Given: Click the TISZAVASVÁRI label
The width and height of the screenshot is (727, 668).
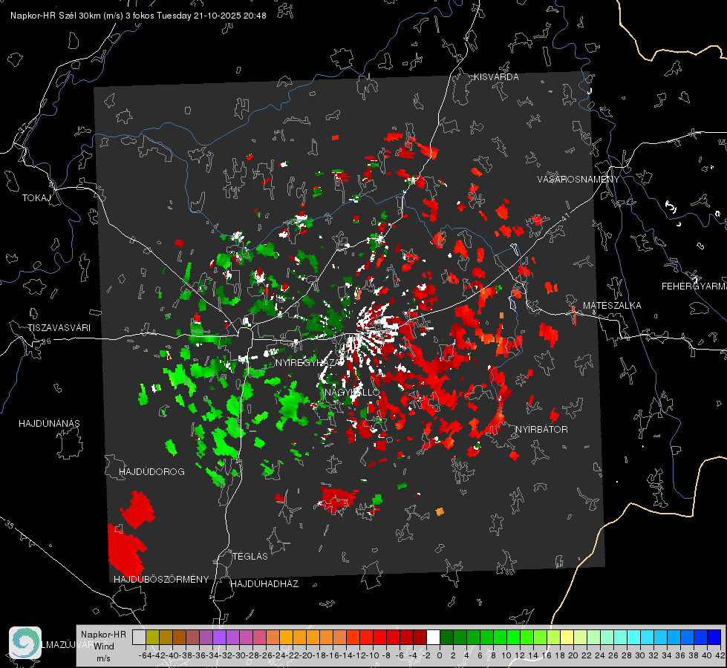Looking at the screenshot, I should point(59,328).
